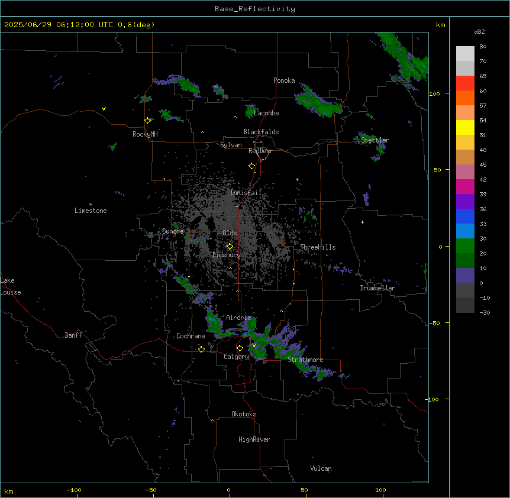
Task: Click the Sylvan label
Action: tap(231, 145)
